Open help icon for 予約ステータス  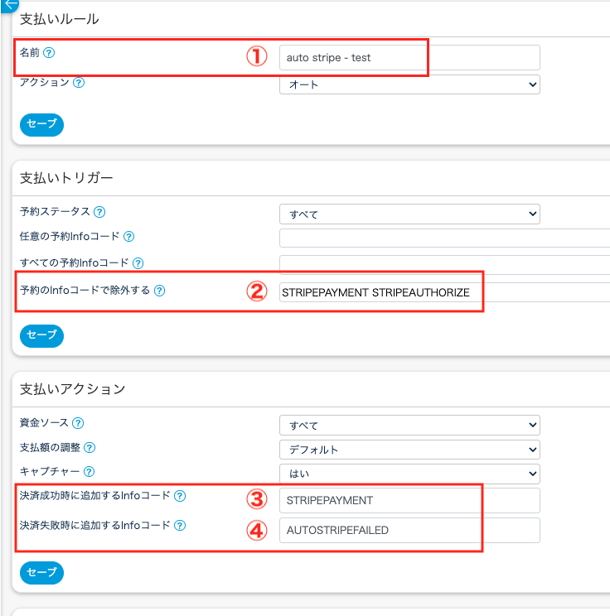[99, 212]
